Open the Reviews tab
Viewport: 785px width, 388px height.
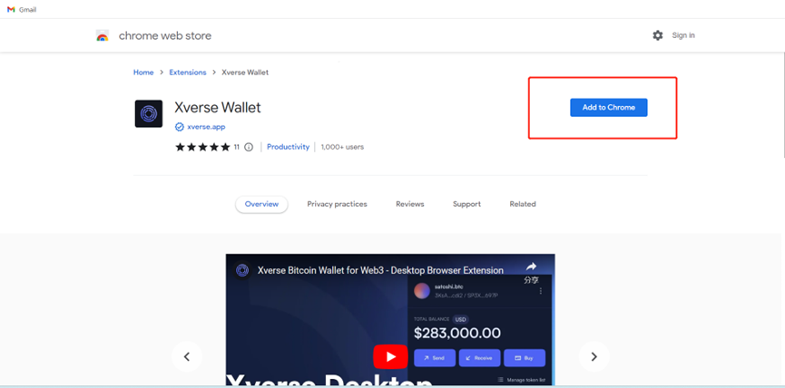pos(410,204)
